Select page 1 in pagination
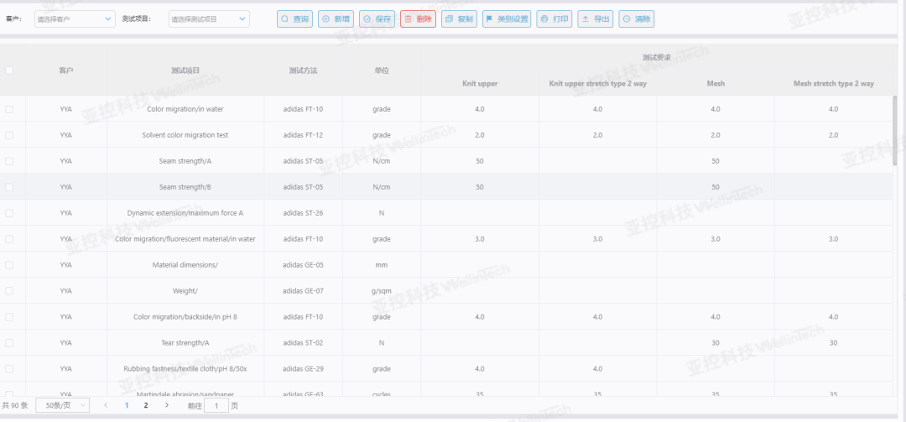 (127, 405)
